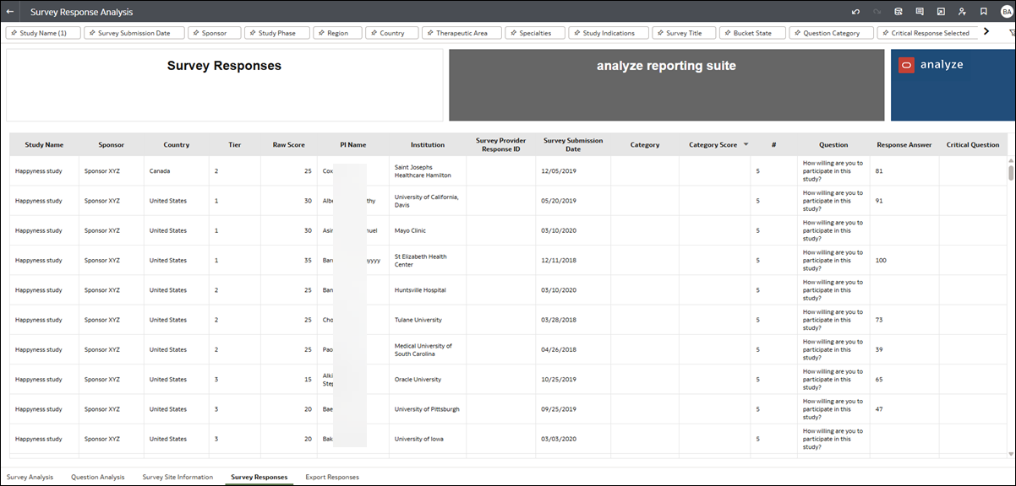This screenshot has width=1016, height=486.
Task: Open the Region filter
Action: pyautogui.click(x=338, y=33)
